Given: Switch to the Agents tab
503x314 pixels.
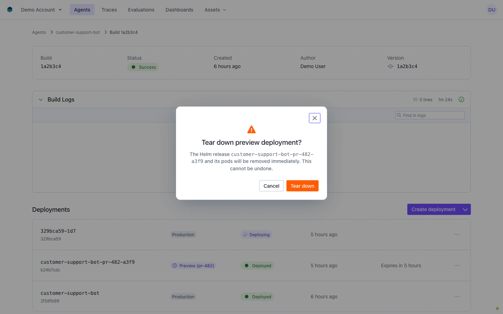Looking at the screenshot, I should pyautogui.click(x=82, y=10).
